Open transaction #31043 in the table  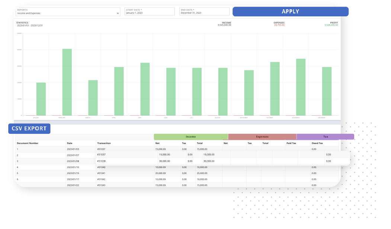pyautogui.click(x=101, y=185)
